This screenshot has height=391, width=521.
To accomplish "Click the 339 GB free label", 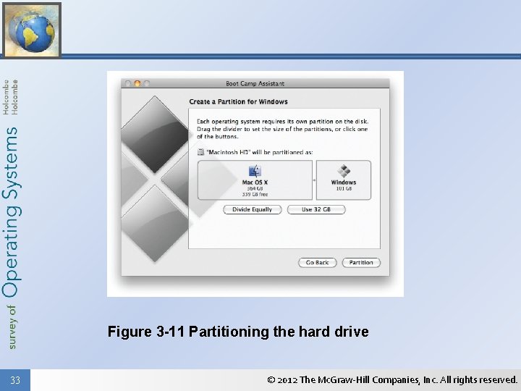I will [x=255, y=194].
